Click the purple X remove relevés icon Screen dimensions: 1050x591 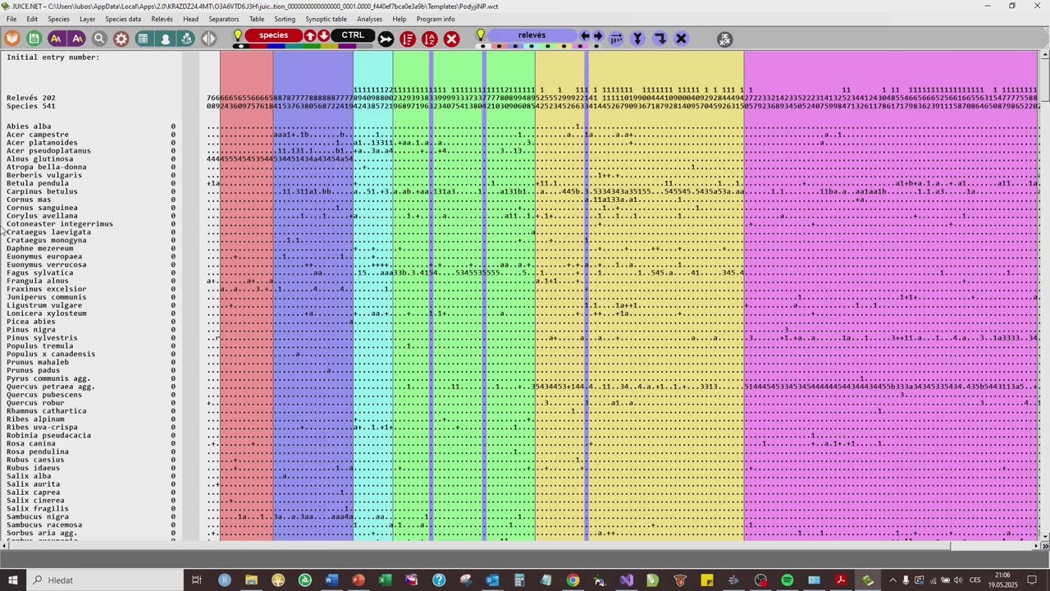(681, 39)
